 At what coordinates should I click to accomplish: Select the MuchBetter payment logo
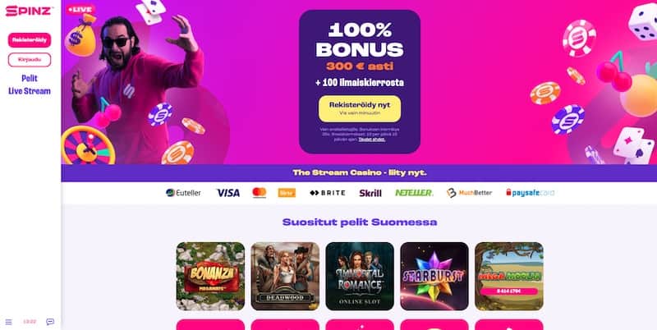point(469,193)
